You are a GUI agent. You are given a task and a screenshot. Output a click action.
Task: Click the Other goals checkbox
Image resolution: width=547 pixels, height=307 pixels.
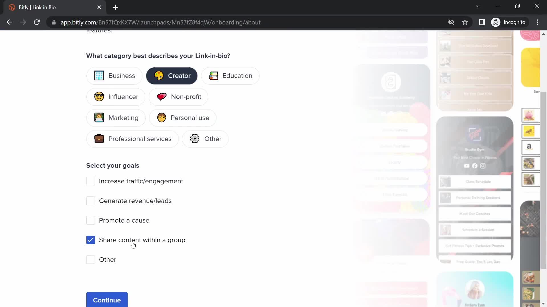coord(91,260)
